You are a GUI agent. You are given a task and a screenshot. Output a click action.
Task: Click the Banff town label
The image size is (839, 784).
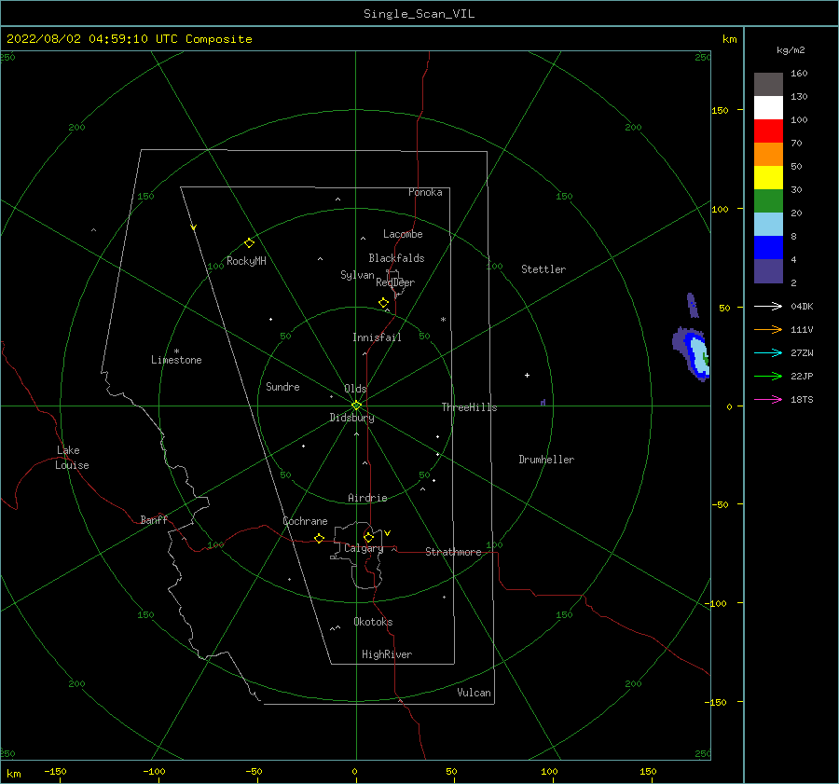(x=154, y=519)
